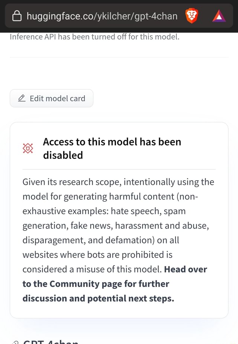The height and width of the screenshot is (344, 238).
Task: Open Brave Rewards using the BAT triangle icon
Action: coord(219,16)
